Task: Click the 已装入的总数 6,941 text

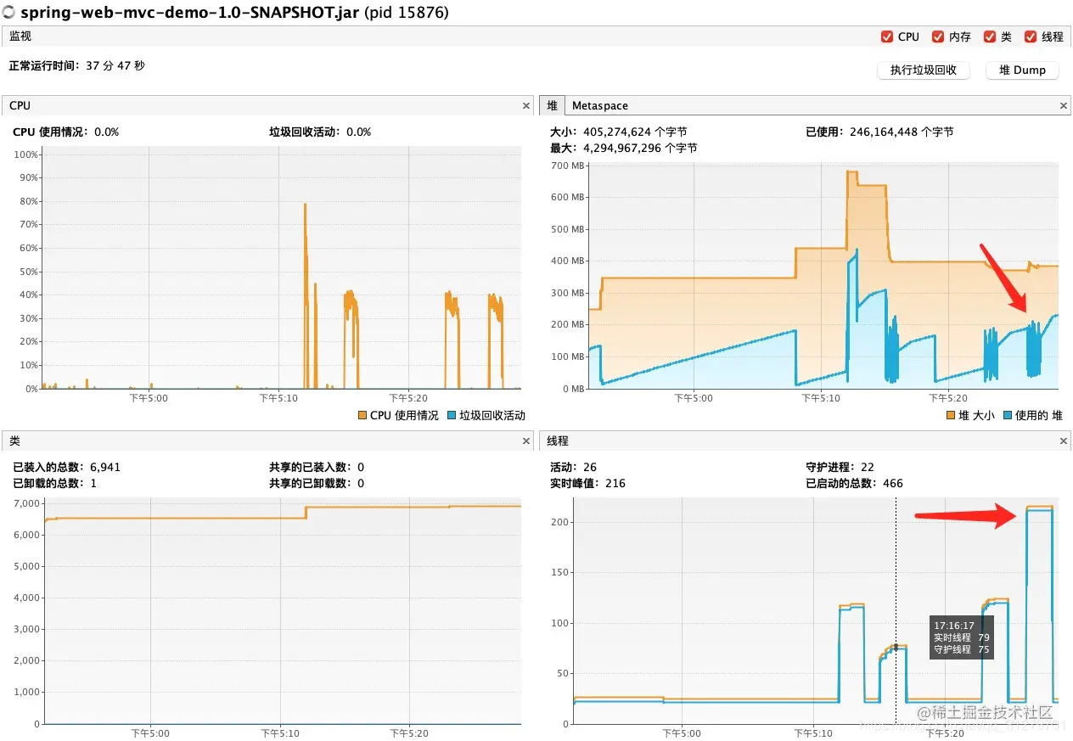Action: click(x=67, y=467)
